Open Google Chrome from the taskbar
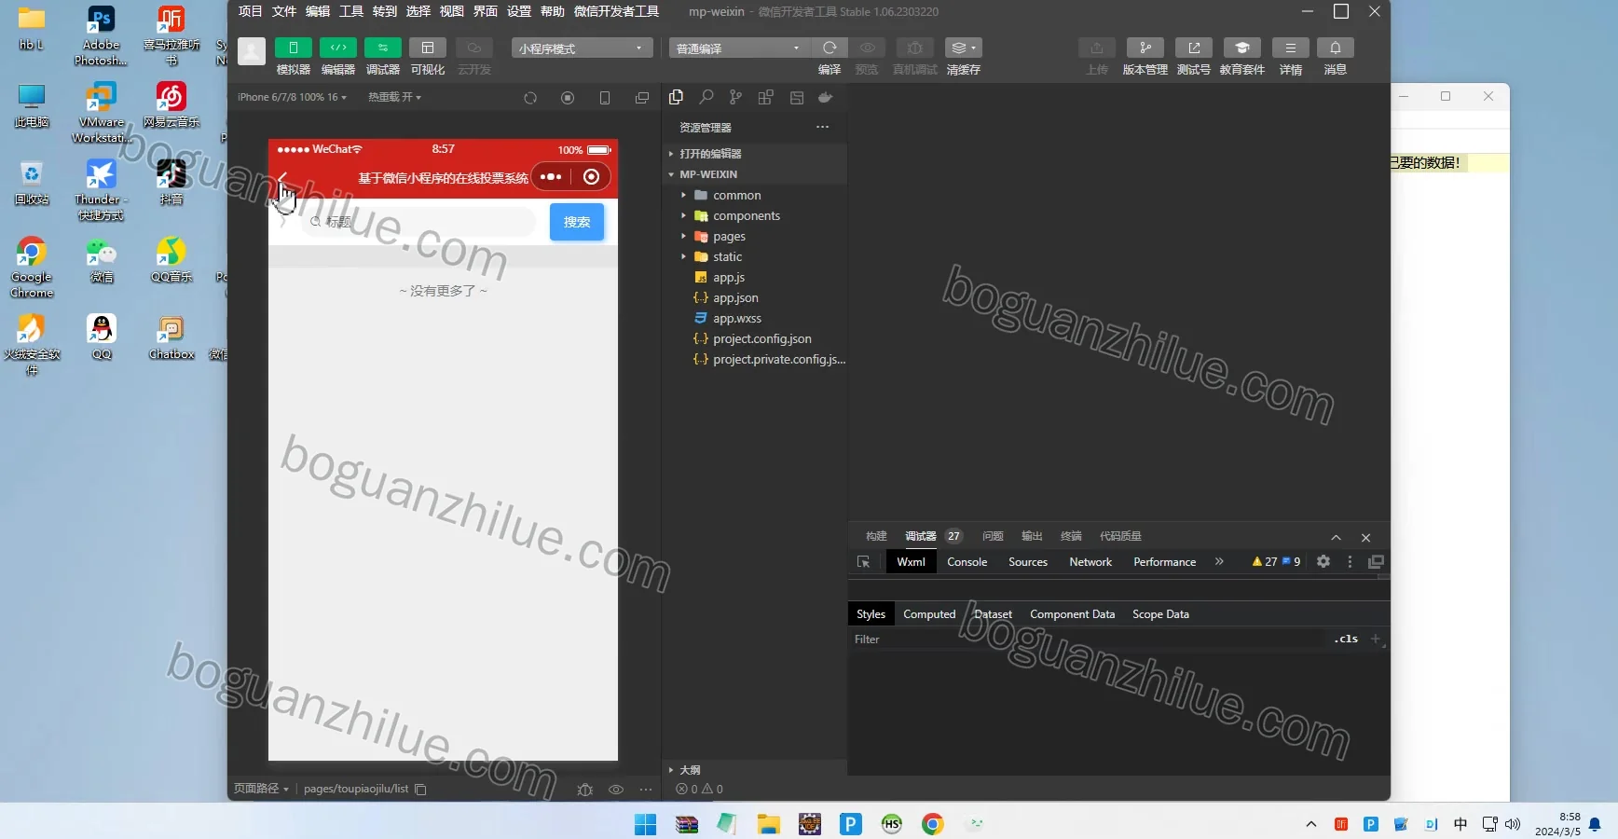 pos(933,824)
